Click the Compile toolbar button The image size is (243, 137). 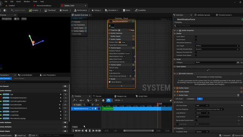tap(33, 10)
